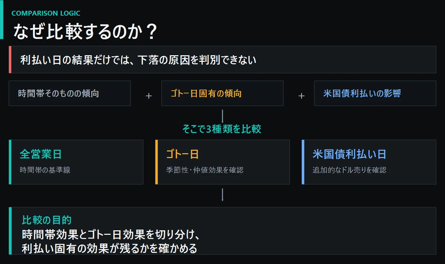Click the arrow below the ゴトー日 card
The height and width of the screenshot is (264, 445).
(x=222, y=195)
